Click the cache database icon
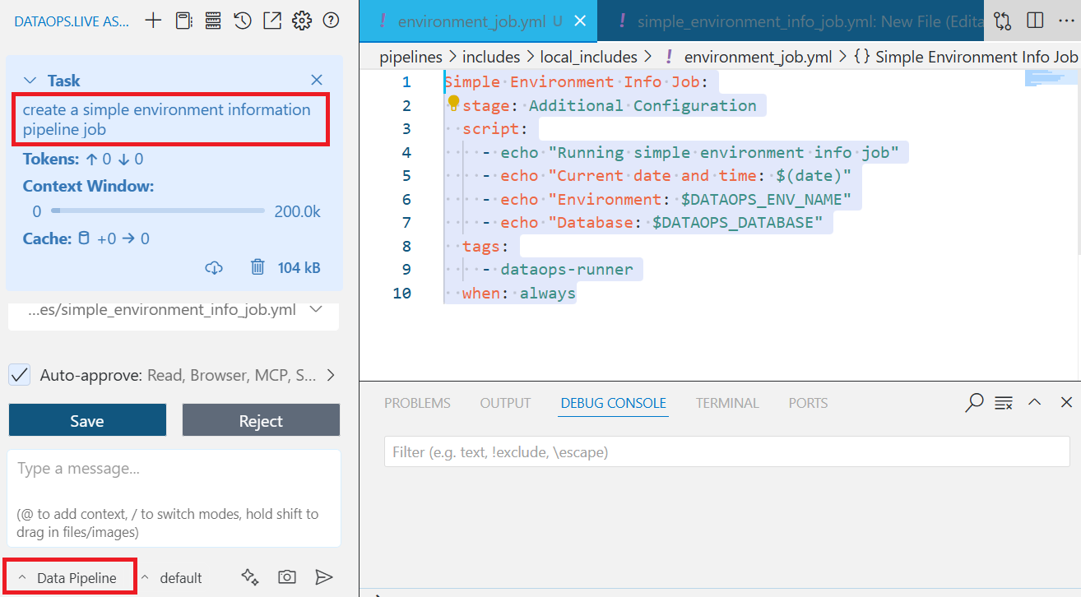 pos(83,239)
